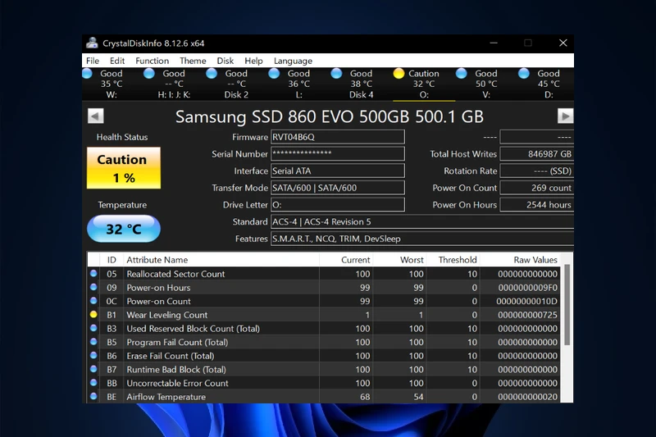Click the previous disk arrow button
This screenshot has height=437, width=656.
coord(95,116)
